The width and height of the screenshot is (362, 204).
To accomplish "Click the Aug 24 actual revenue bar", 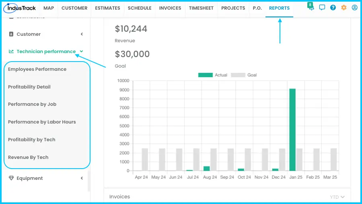I will (207, 169).
